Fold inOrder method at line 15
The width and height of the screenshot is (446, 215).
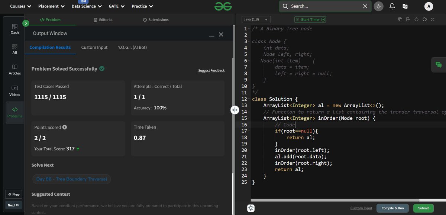249,118
